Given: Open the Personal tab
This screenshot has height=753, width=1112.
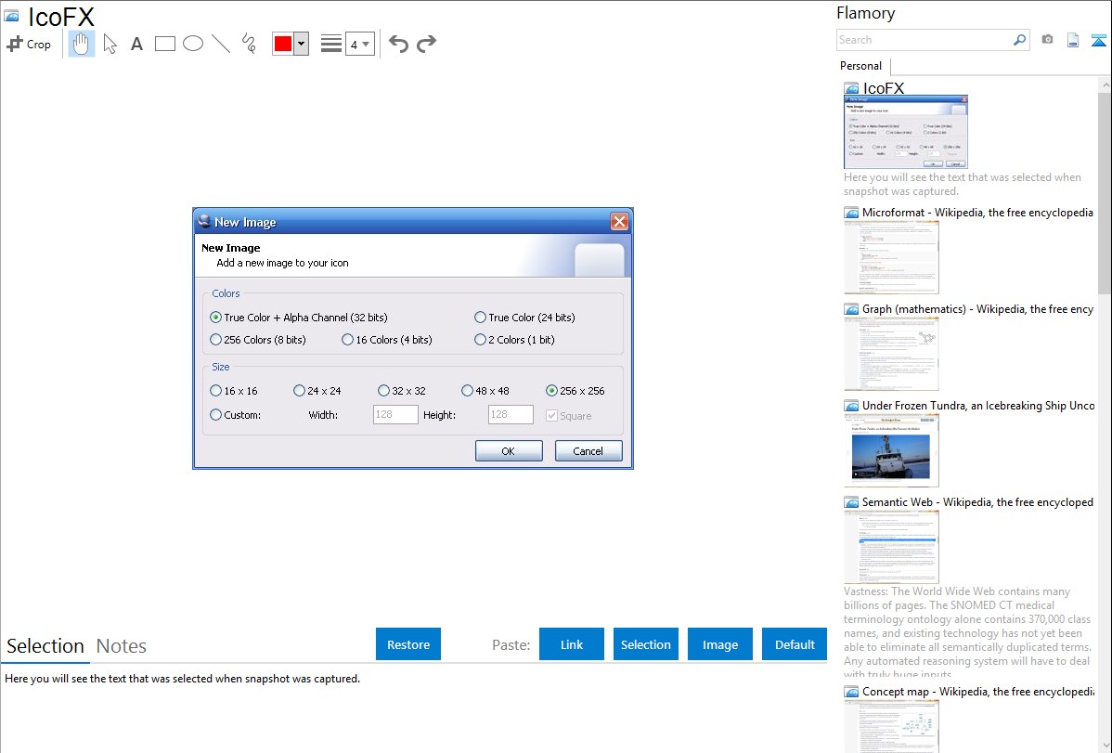Looking at the screenshot, I should click(860, 66).
